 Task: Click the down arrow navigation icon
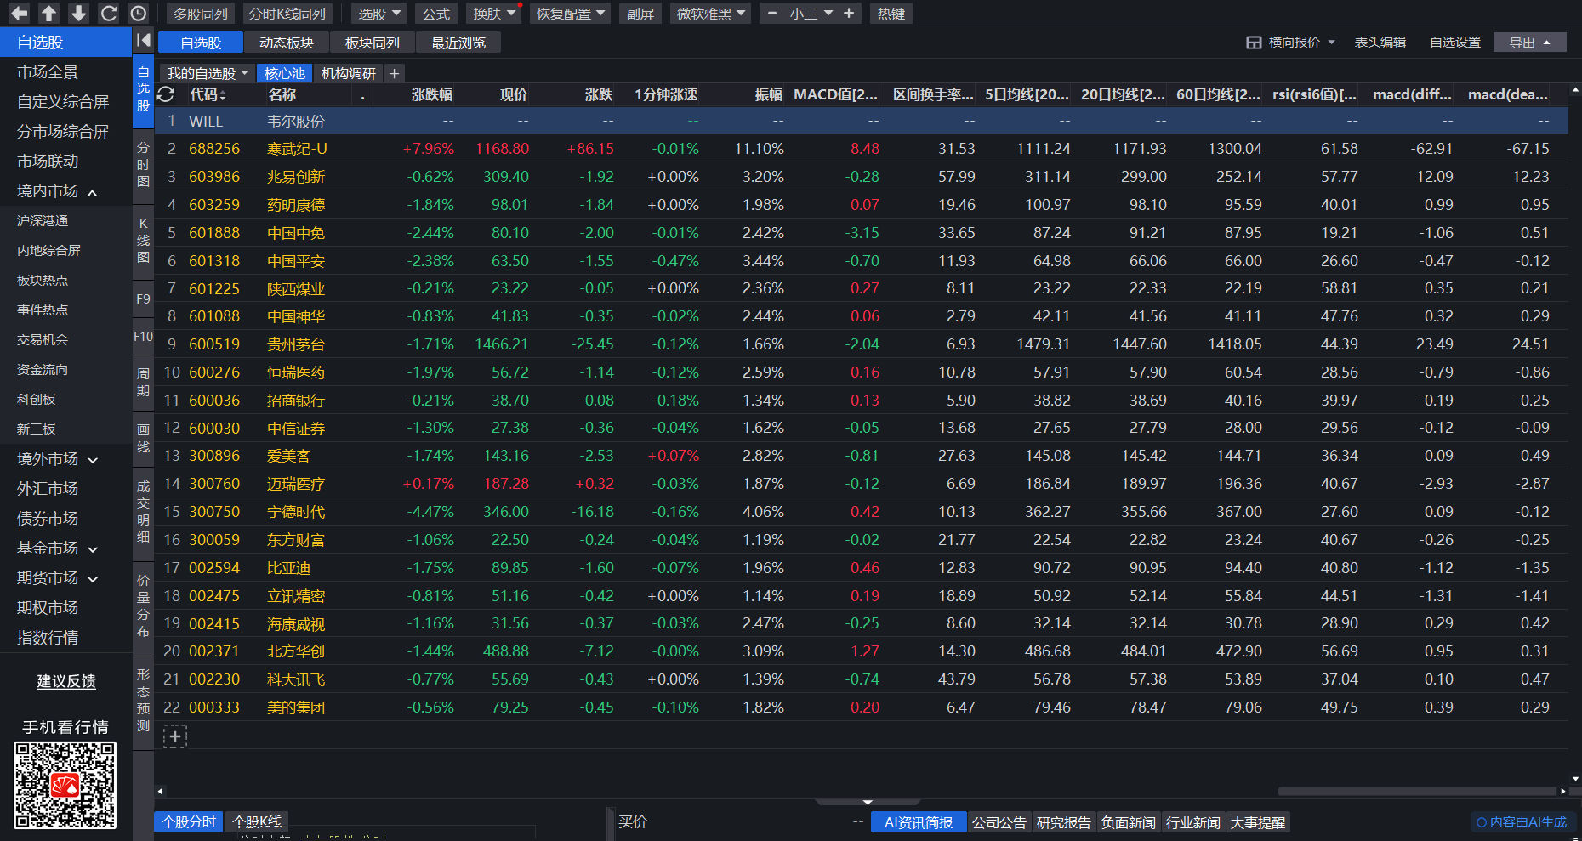[78, 14]
